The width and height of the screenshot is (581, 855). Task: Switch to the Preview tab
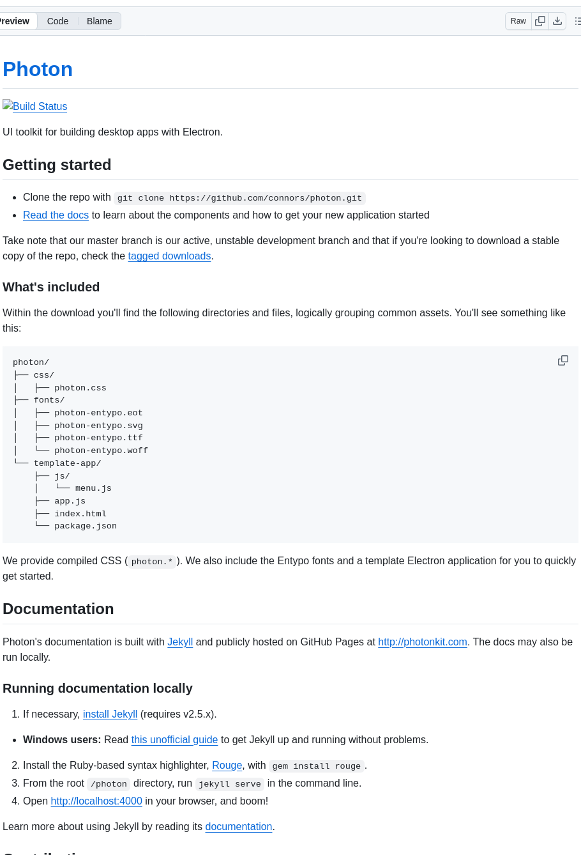pyautogui.click(x=15, y=21)
